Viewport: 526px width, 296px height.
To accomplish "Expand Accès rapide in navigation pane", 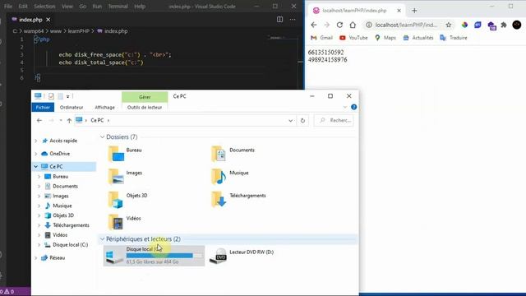I will tap(36, 141).
